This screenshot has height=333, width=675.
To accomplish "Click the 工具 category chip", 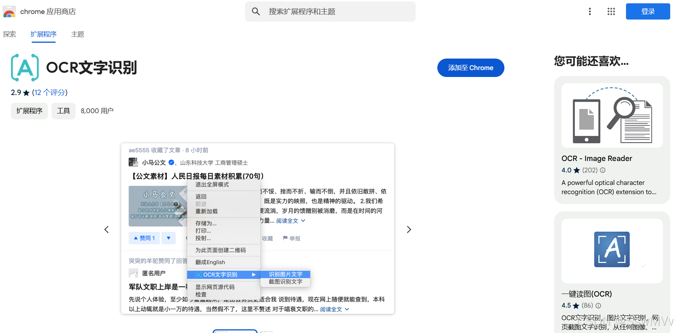I will point(63,111).
